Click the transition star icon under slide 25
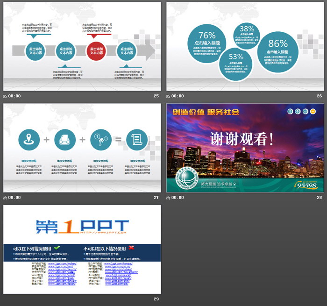Screen dimensions: 327x306 click(6, 96)
